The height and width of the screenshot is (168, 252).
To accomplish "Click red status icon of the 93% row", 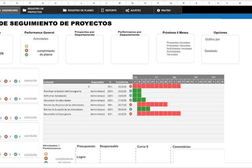I will (x=131, y=86).
